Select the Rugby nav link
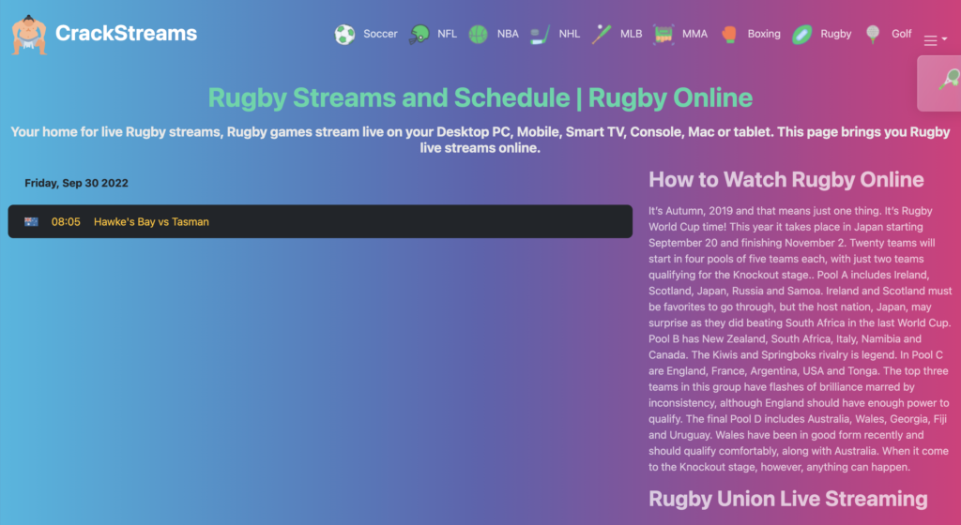961x525 pixels. coord(836,34)
